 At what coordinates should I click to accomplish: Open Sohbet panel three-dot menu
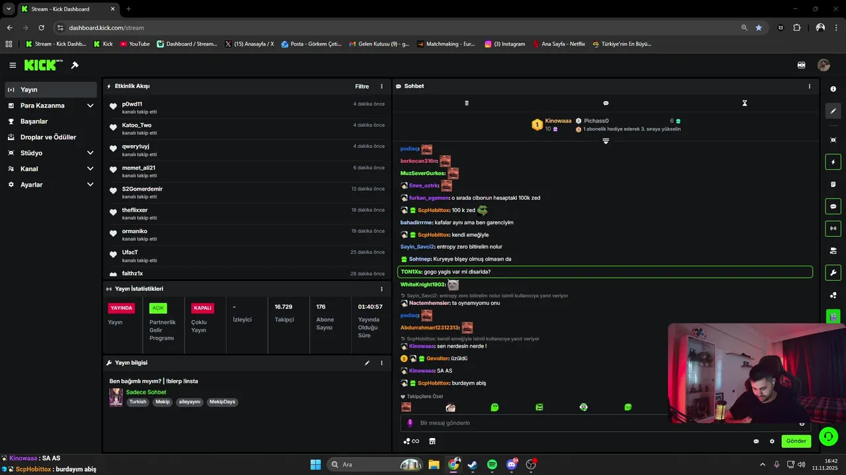[809, 86]
